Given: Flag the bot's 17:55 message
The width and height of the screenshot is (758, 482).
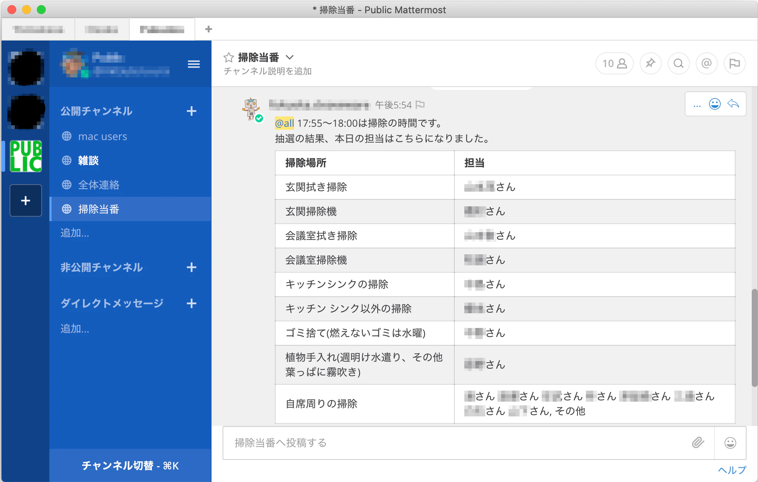Looking at the screenshot, I should coord(420,105).
